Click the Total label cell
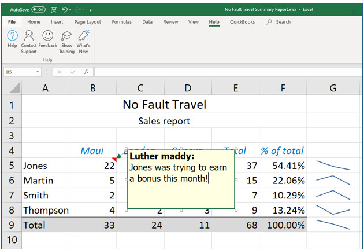 click(45, 225)
